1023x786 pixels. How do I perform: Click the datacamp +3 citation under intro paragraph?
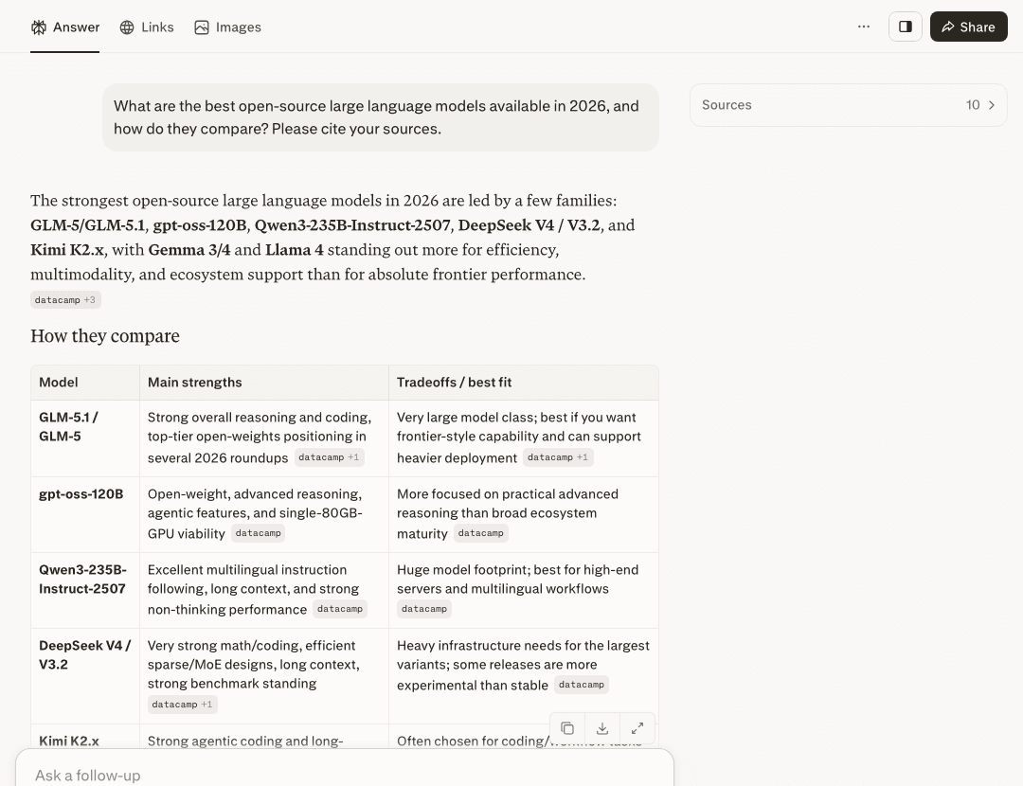click(65, 300)
